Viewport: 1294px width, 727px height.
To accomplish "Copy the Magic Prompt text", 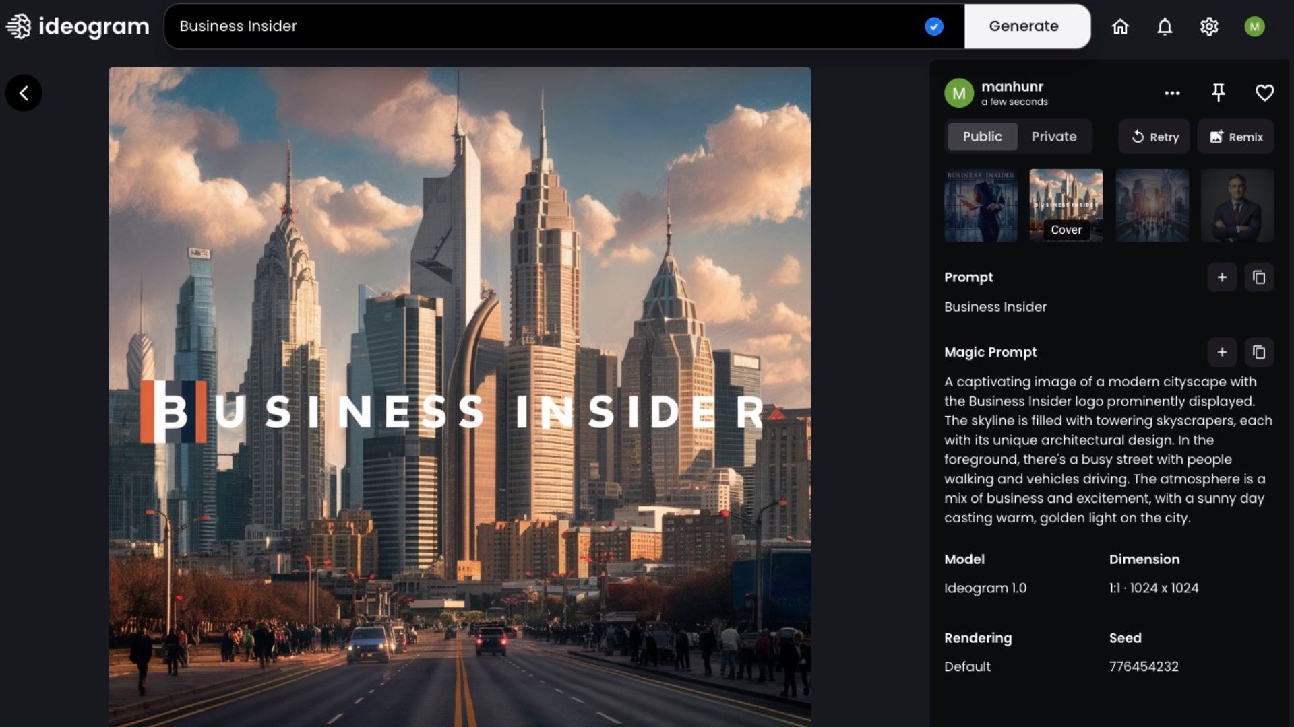I will pos(1259,352).
